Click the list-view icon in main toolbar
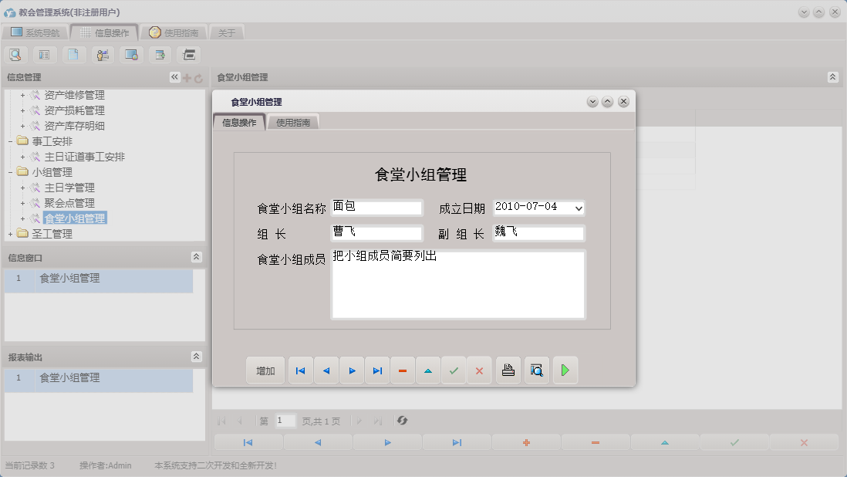This screenshot has width=847, height=477. [x=44, y=55]
